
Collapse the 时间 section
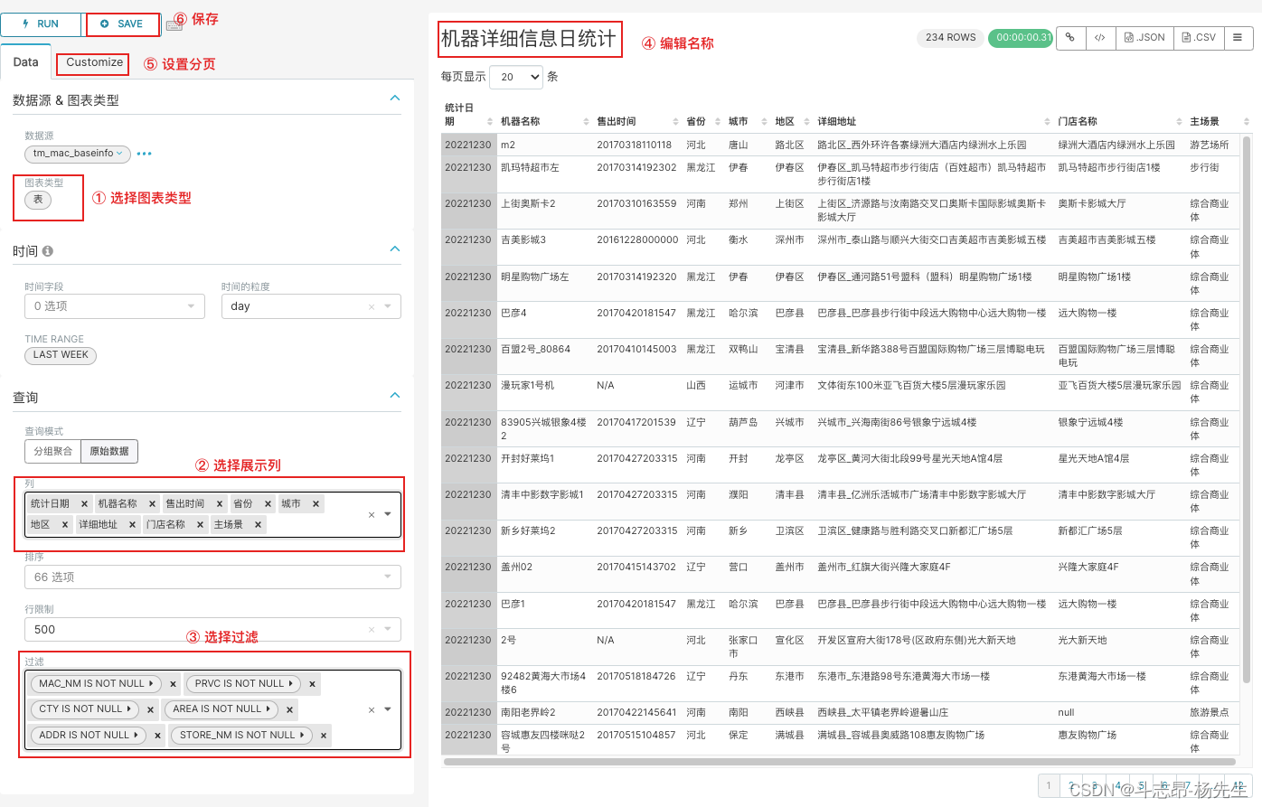(x=395, y=249)
